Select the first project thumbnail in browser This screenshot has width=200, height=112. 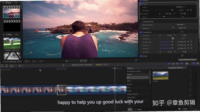point(11,12)
